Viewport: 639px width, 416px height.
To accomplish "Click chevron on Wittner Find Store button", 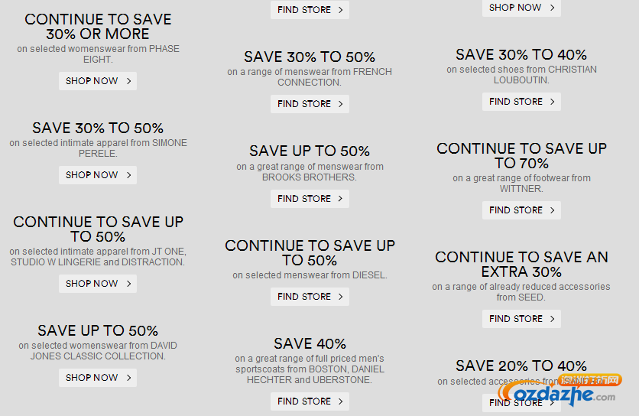I will [x=553, y=210].
